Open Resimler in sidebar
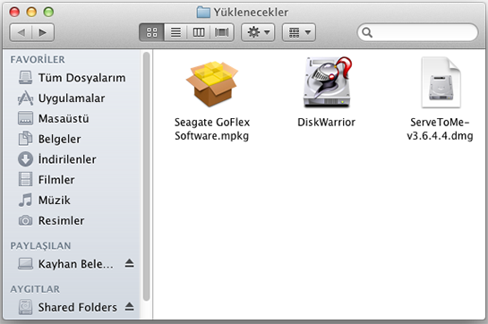 [73, 221]
